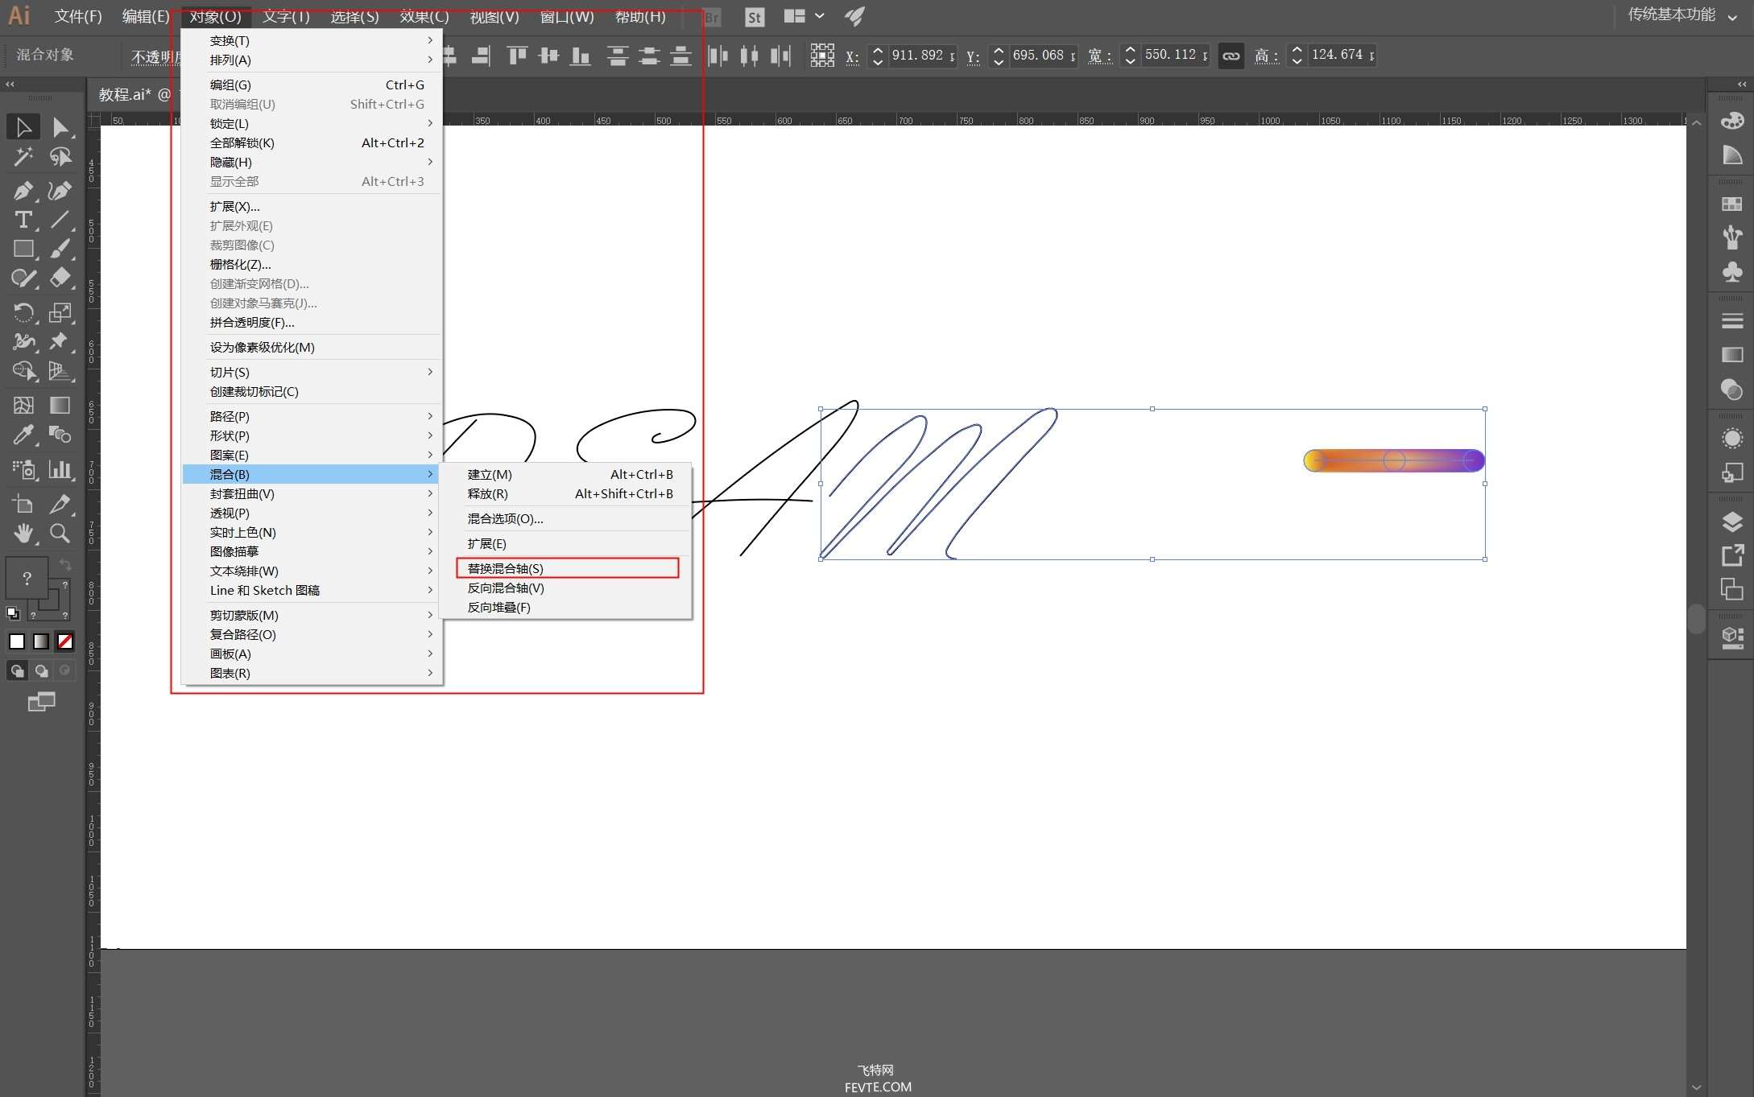Image resolution: width=1754 pixels, height=1097 pixels.
Task: Select the Direct Selection tool
Action: click(x=60, y=125)
